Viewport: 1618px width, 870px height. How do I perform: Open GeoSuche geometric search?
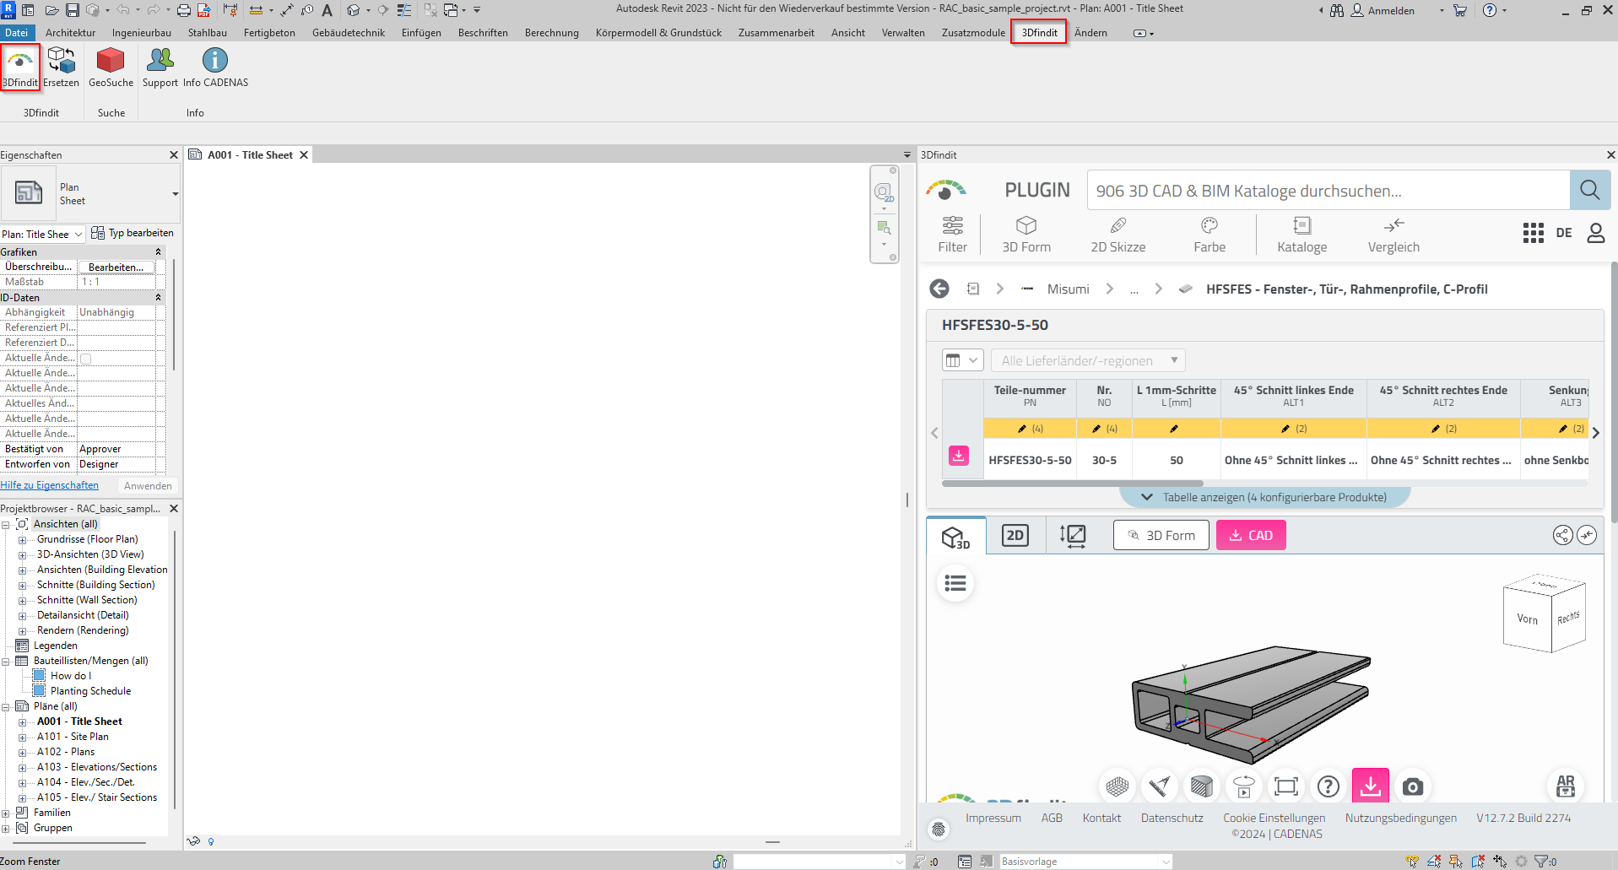[111, 67]
